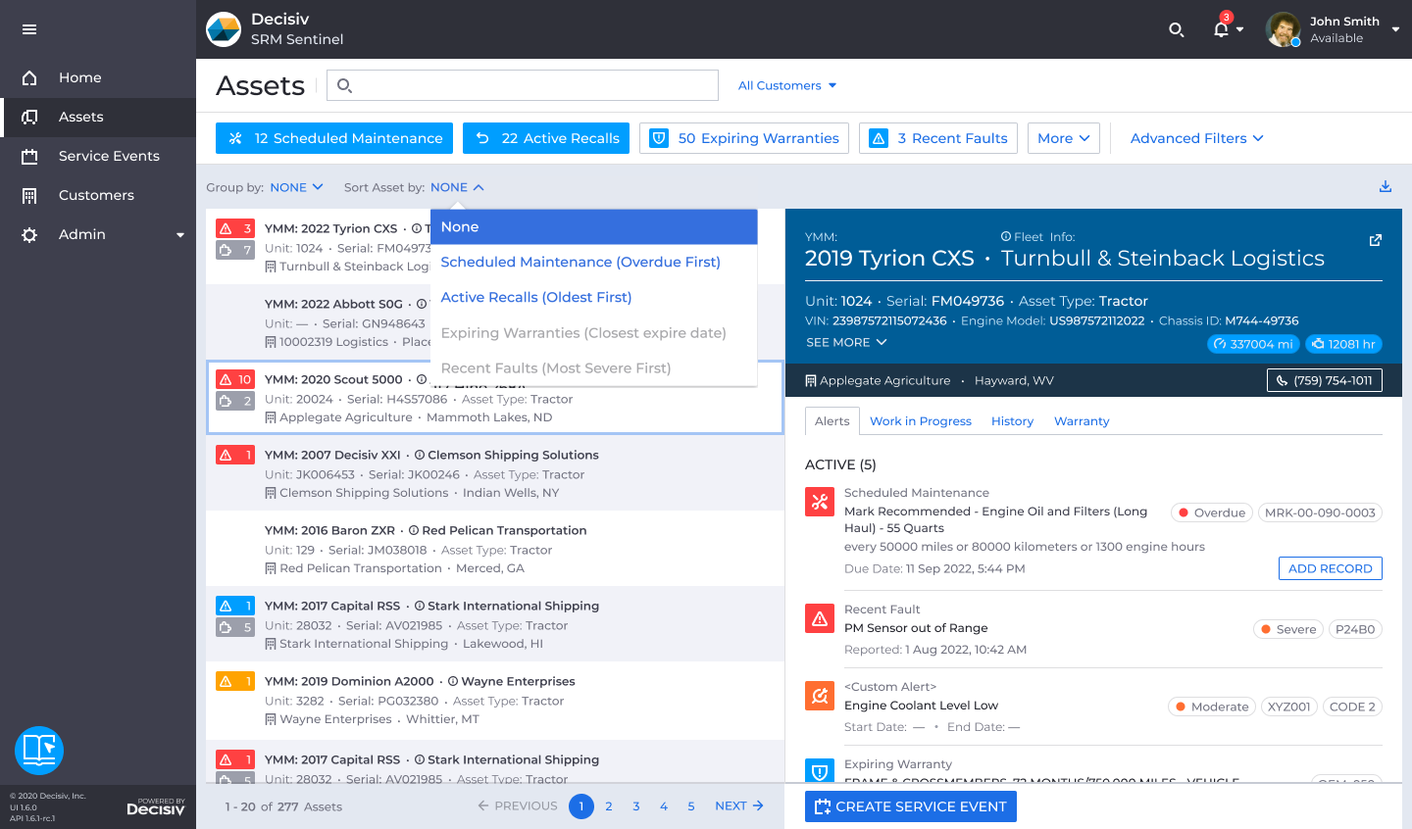Click the Assets search input field
The width and height of the screenshot is (1412, 829).
click(523, 85)
